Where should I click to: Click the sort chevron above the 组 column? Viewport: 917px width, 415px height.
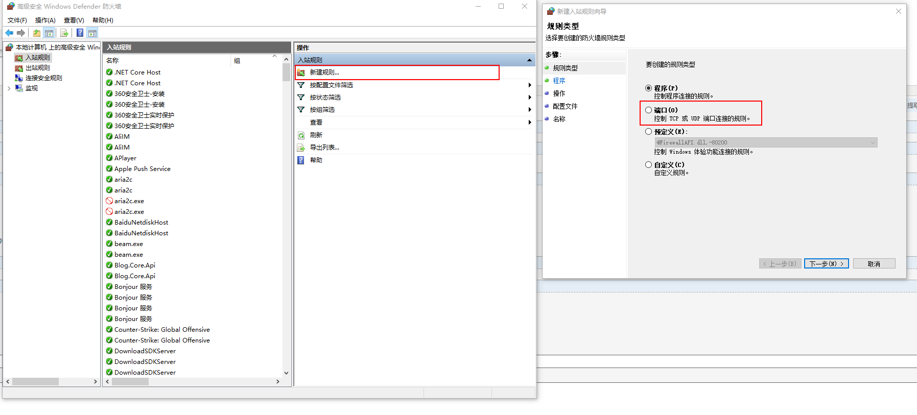click(x=274, y=56)
